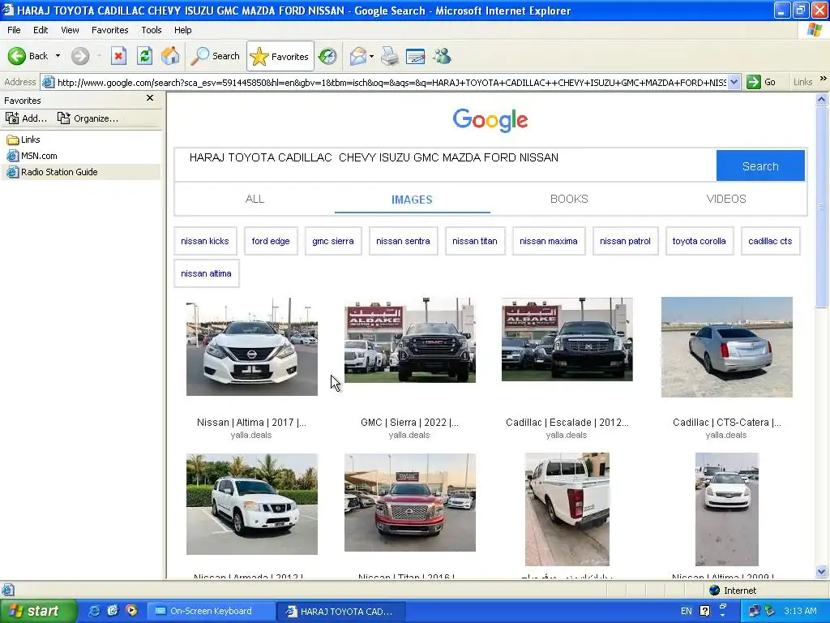The image size is (830, 623).
Task: Click the cadillac cts suggestion chip
Action: [770, 241]
